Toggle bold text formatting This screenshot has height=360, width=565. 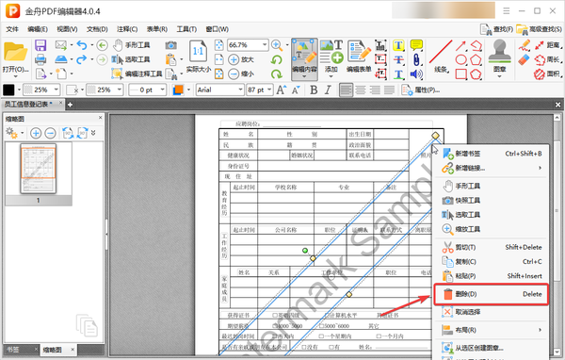click(314, 90)
